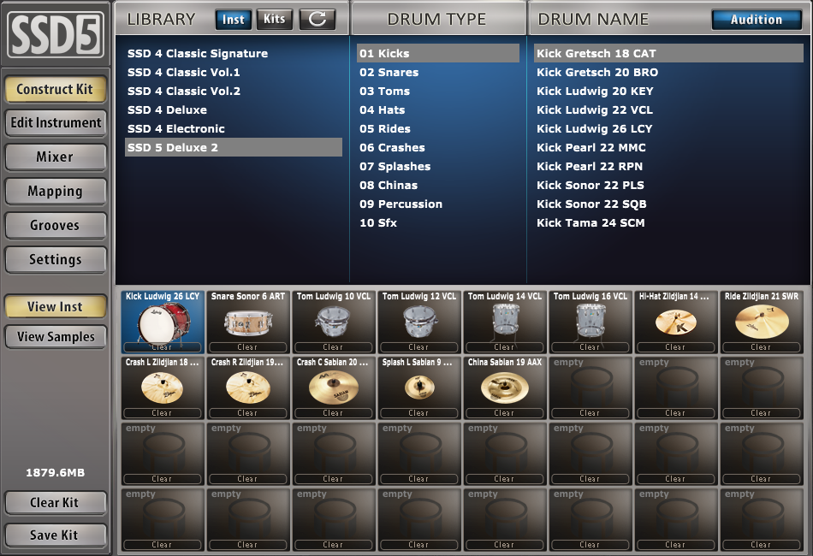This screenshot has height=556, width=813.
Task: Toggle the Kits library filter
Action: (x=275, y=20)
